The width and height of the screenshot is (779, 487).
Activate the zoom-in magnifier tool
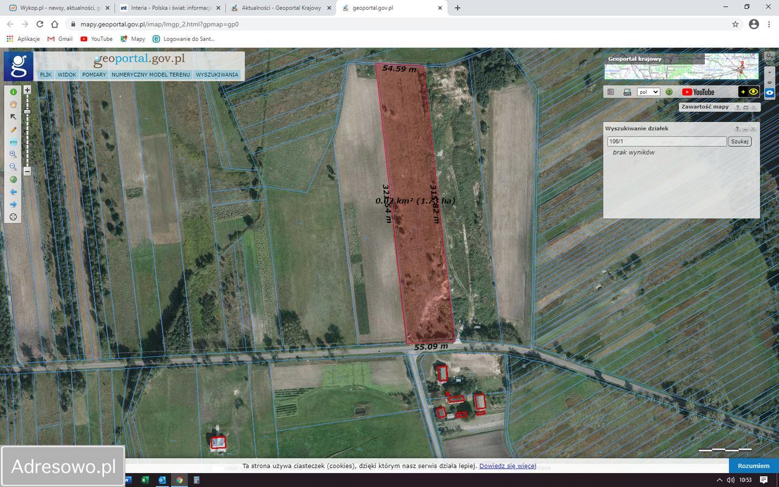13,155
